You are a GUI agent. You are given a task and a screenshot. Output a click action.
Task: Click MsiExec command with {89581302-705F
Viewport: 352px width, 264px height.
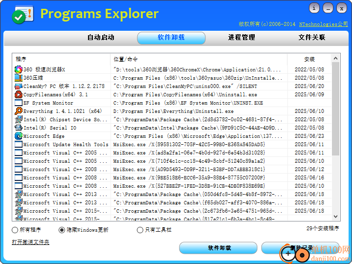[189, 144]
